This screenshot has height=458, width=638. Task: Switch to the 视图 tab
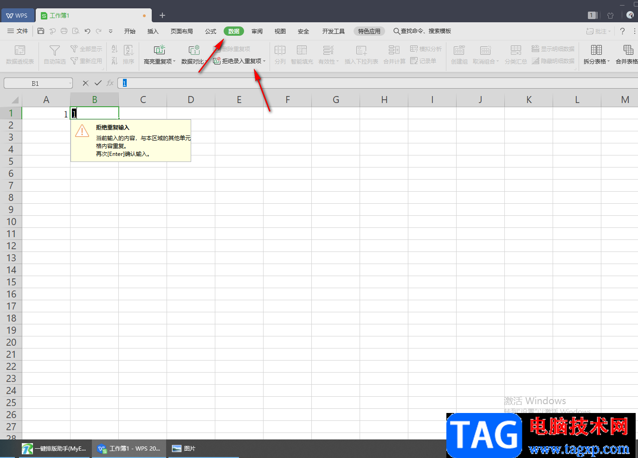click(x=280, y=31)
